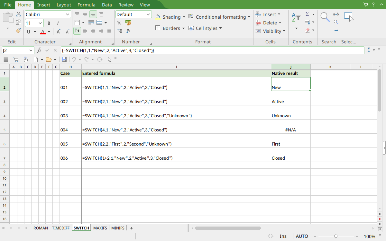Switch to the Formula ribbon tab
The image size is (386, 241).
click(x=86, y=4)
